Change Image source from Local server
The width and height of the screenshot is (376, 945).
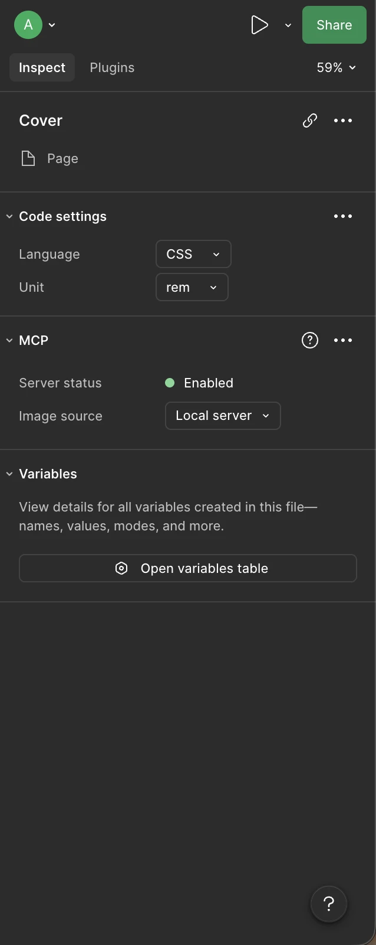tap(223, 416)
